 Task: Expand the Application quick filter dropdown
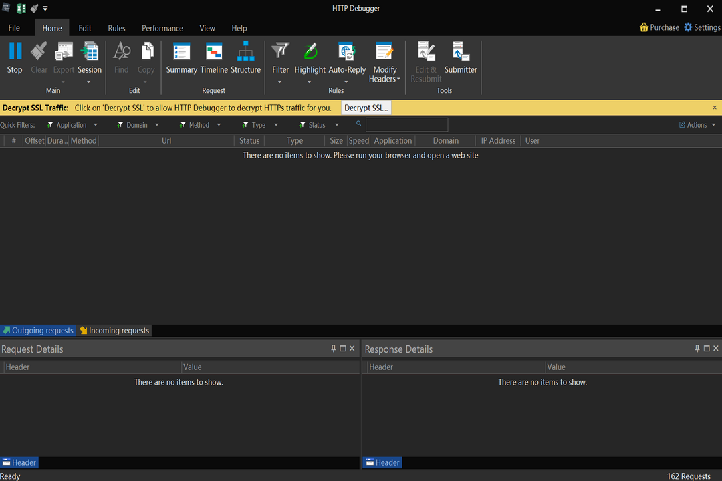[96, 125]
